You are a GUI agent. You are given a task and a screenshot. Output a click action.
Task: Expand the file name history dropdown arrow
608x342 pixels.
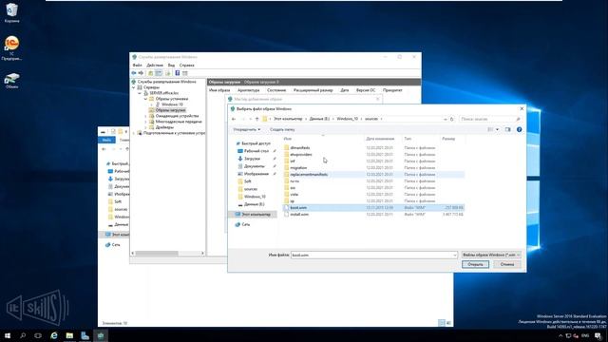tap(454, 256)
